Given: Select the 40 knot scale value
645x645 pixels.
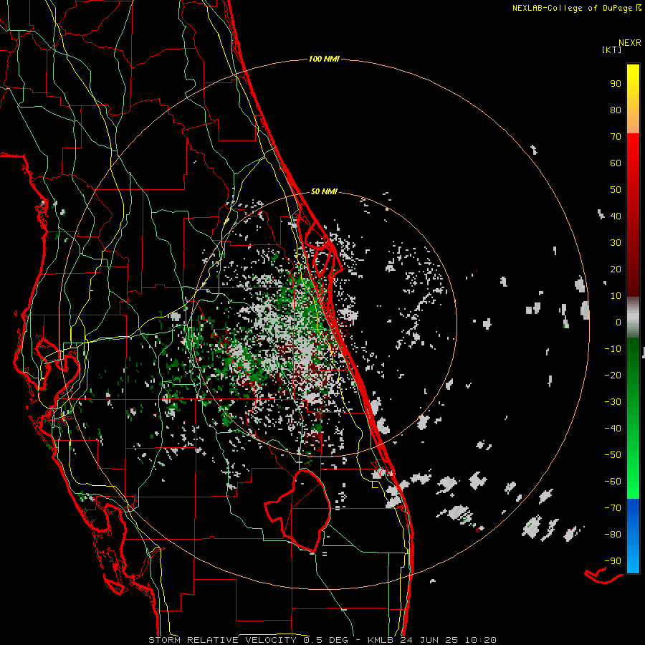Looking at the screenshot, I should pyautogui.click(x=616, y=216).
